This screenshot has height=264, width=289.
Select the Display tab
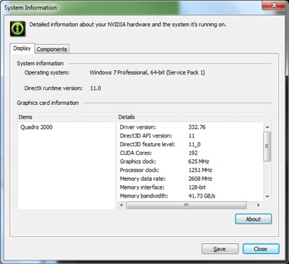(x=22, y=48)
